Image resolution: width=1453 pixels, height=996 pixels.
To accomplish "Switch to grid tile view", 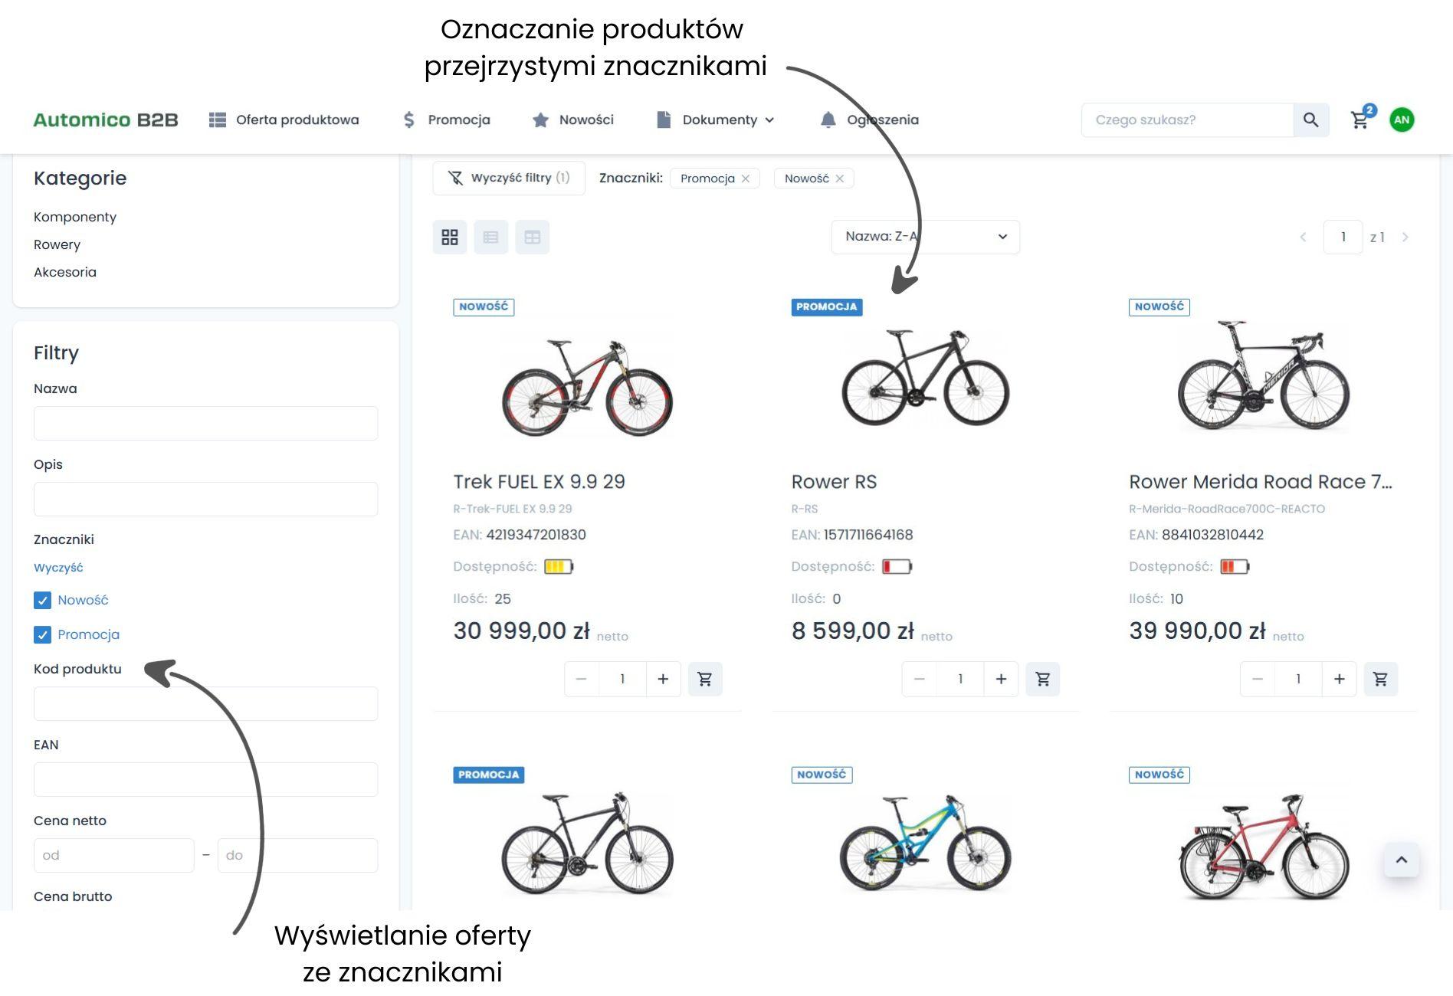I will point(450,238).
